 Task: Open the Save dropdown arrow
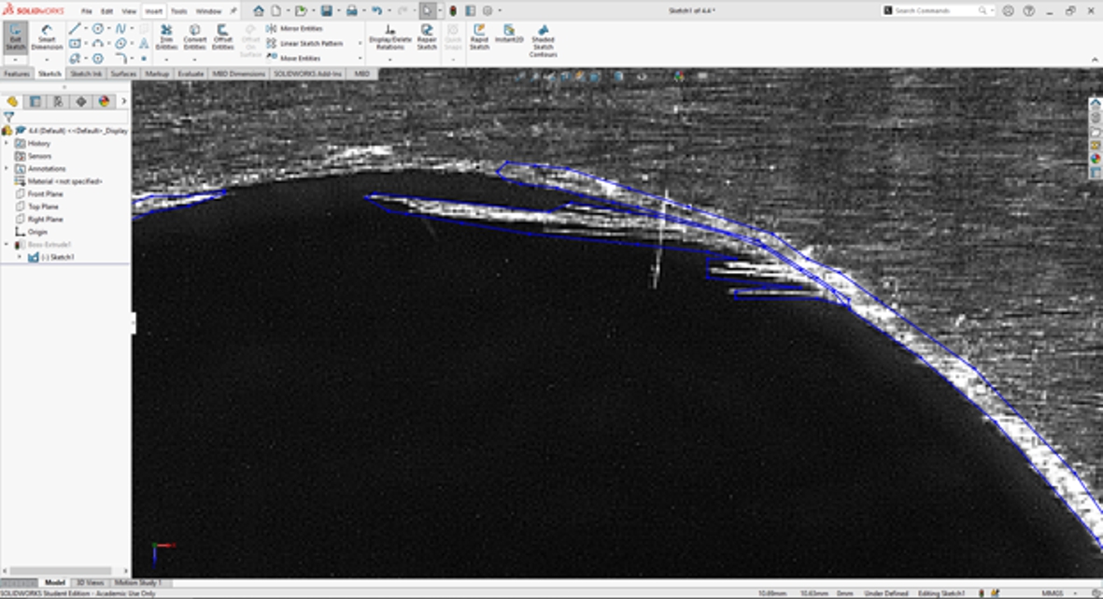point(338,10)
